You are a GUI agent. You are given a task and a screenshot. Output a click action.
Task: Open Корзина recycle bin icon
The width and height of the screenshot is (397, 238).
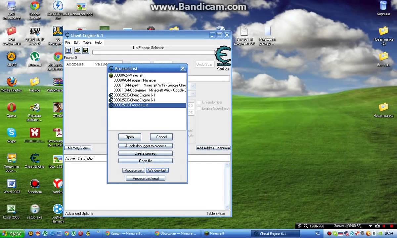coord(383,9)
